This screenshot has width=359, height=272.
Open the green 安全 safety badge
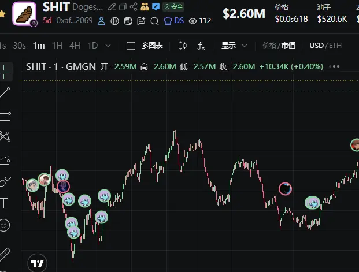[173, 7]
